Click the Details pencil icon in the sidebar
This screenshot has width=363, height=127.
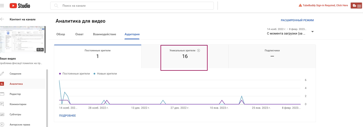coord(2,74)
